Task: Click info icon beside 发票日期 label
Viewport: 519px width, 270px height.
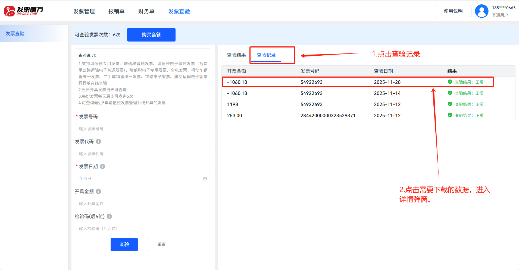Action: pyautogui.click(x=102, y=166)
